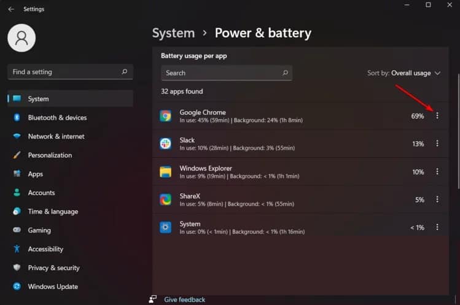Close the Settings window

click(x=450, y=5)
